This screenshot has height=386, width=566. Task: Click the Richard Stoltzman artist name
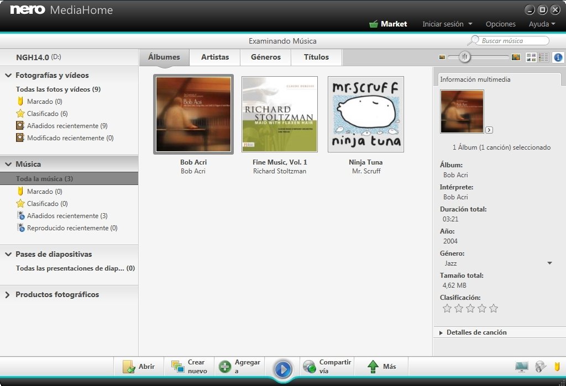point(279,171)
